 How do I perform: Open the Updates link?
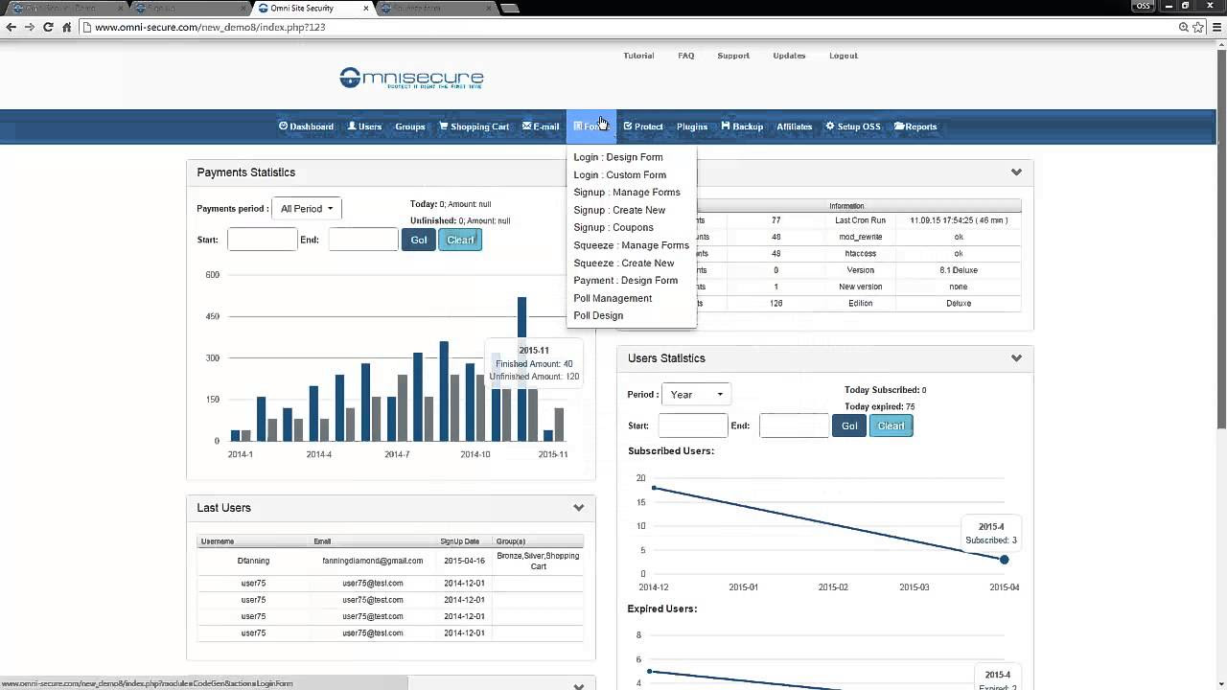789,56
